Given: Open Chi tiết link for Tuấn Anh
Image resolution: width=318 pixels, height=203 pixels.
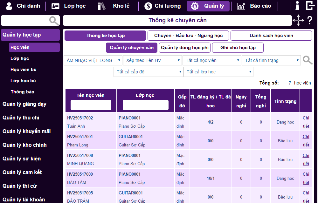Looking at the screenshot, I should [x=306, y=122].
